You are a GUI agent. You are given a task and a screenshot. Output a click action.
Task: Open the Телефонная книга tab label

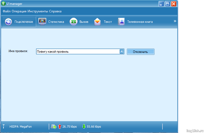140,22
